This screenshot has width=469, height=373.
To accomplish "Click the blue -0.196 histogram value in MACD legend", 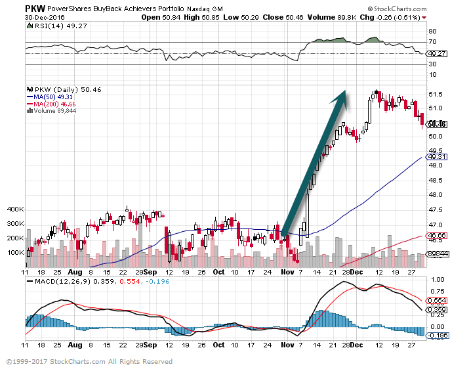I will click(157, 282).
